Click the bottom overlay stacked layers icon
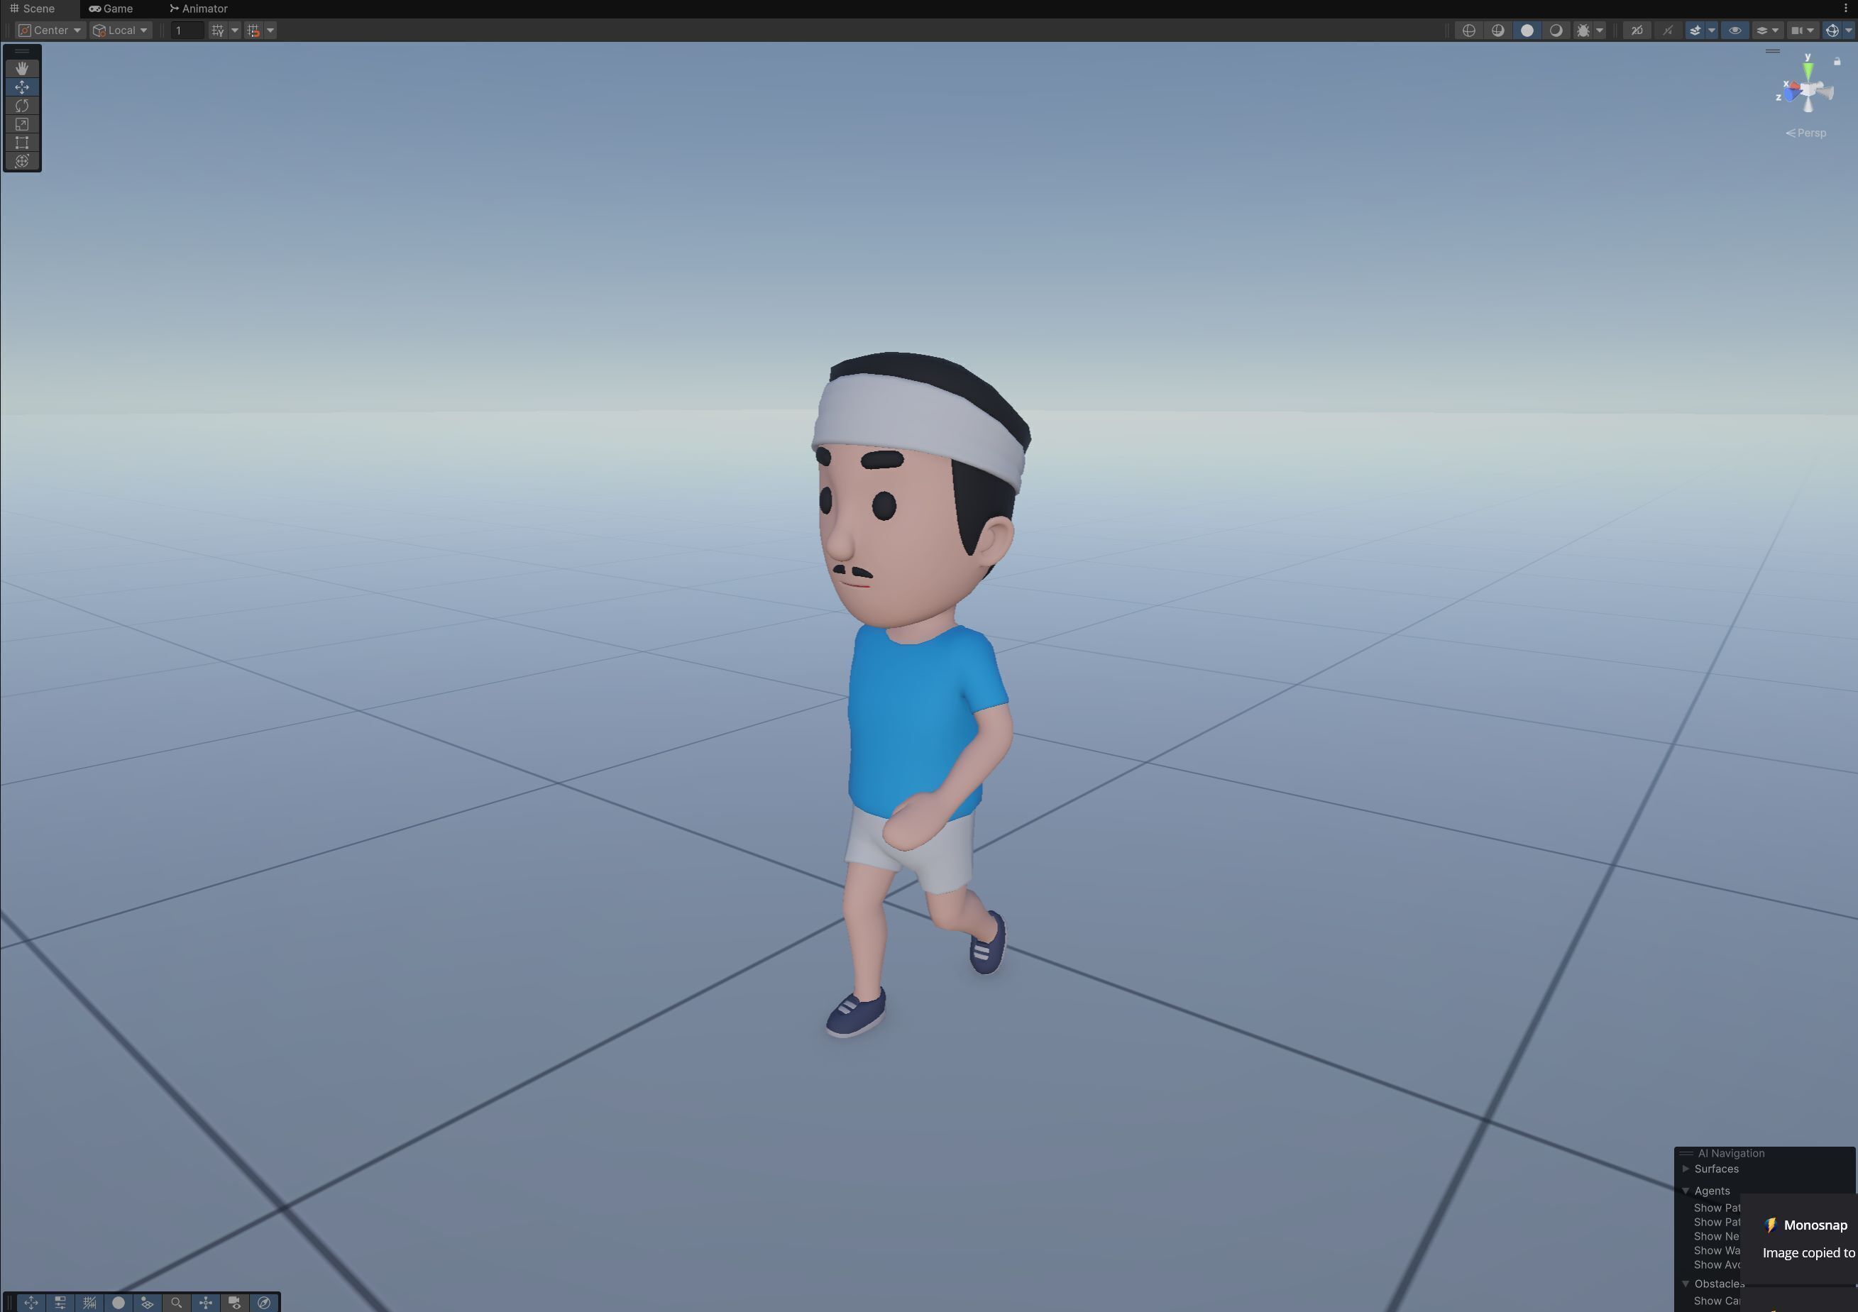Viewport: 1858px width, 1312px height. 148,1302
